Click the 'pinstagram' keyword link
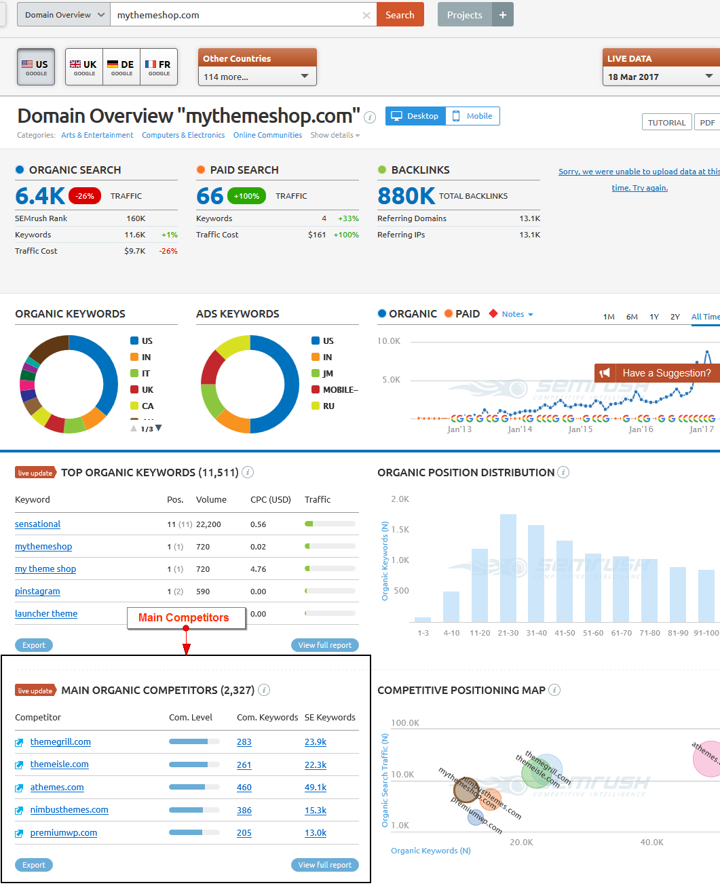720x890 pixels. pyautogui.click(x=37, y=592)
